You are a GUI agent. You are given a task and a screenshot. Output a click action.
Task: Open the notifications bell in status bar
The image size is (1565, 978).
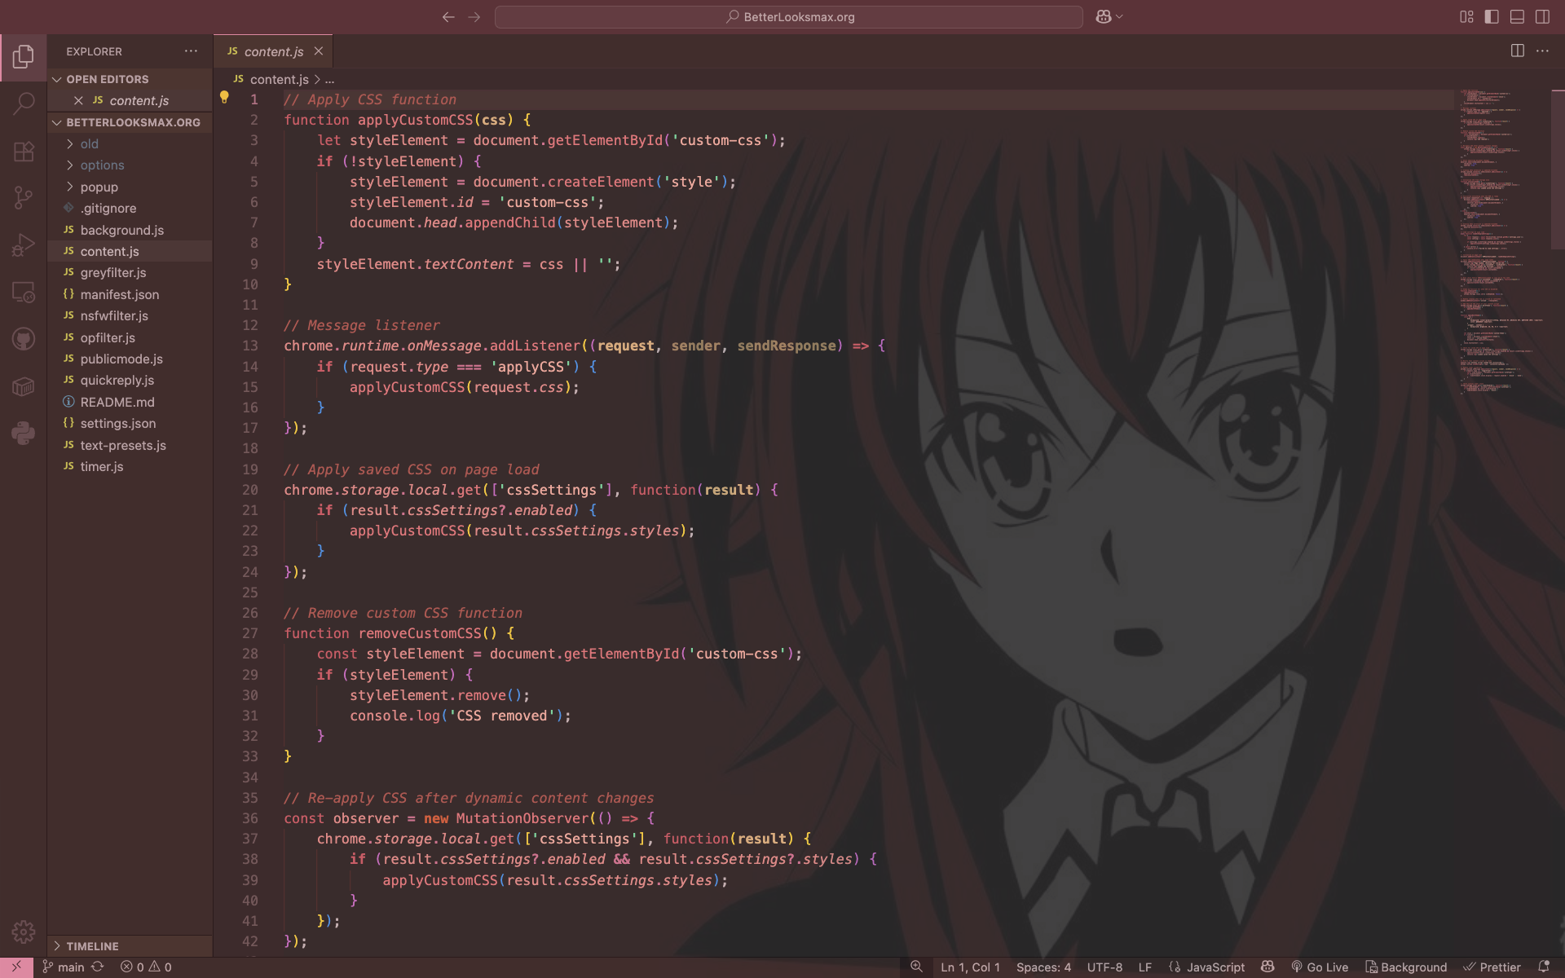(1543, 967)
